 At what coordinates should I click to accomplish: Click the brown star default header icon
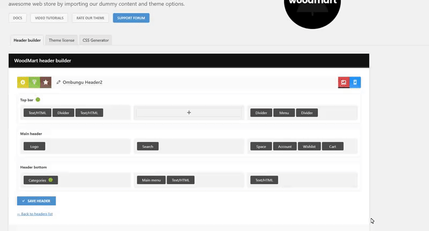point(46,82)
